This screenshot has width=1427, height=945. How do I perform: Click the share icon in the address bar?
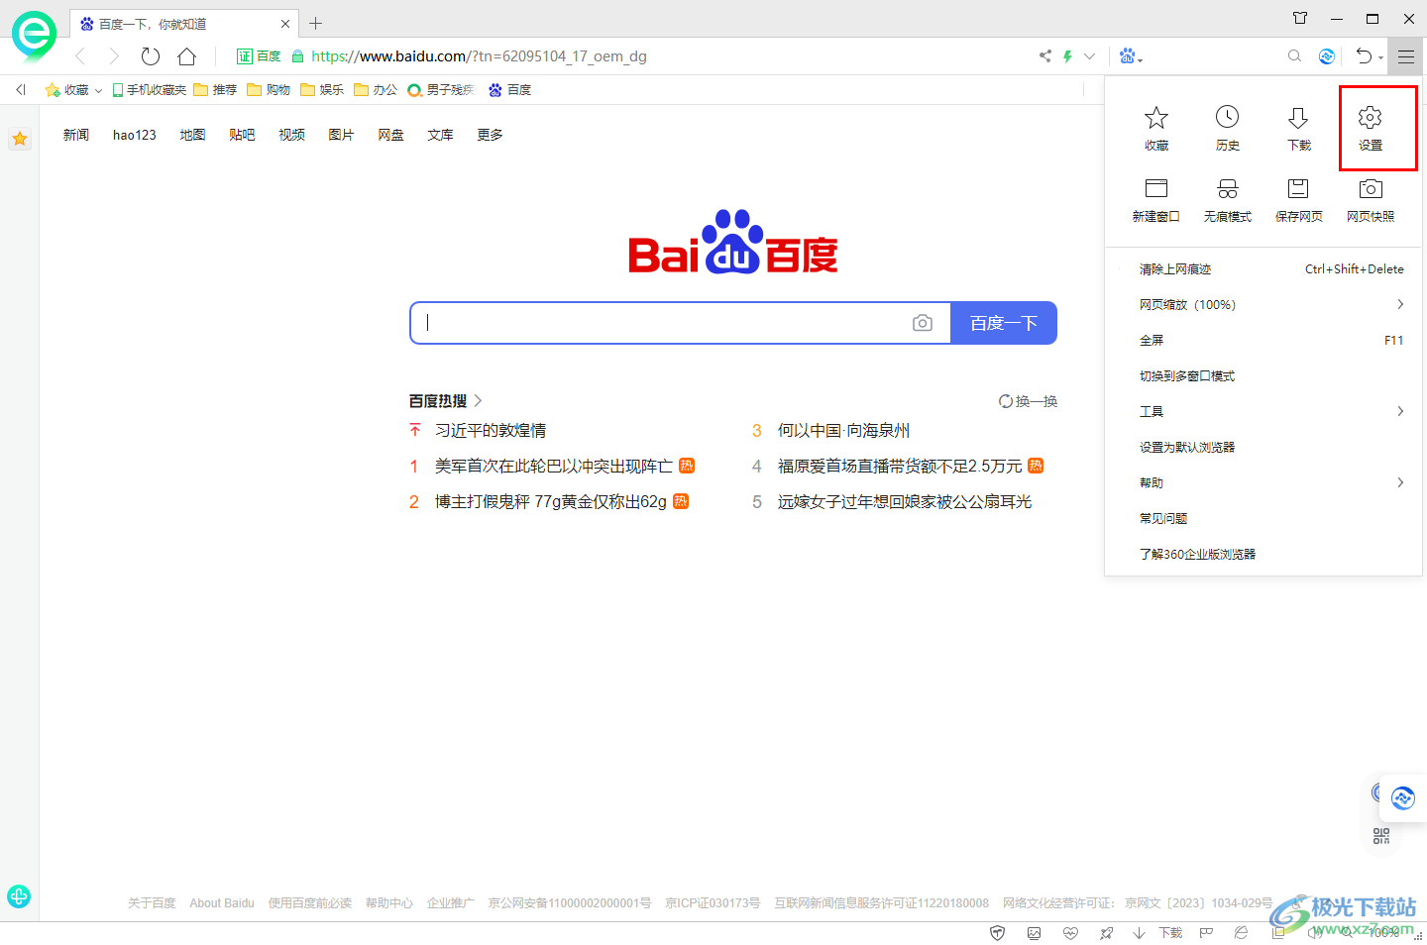coord(1044,56)
